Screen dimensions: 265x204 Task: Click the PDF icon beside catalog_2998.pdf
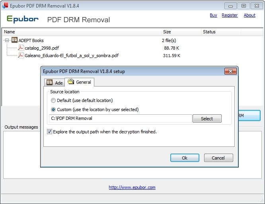coord(21,48)
